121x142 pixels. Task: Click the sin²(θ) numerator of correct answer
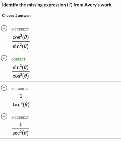coord(21,67)
